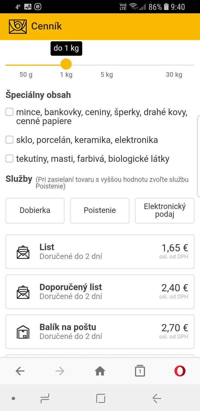Set weight to 5 kg mark
Image resolution: width=200 pixels, height=411 pixels.
(x=107, y=65)
